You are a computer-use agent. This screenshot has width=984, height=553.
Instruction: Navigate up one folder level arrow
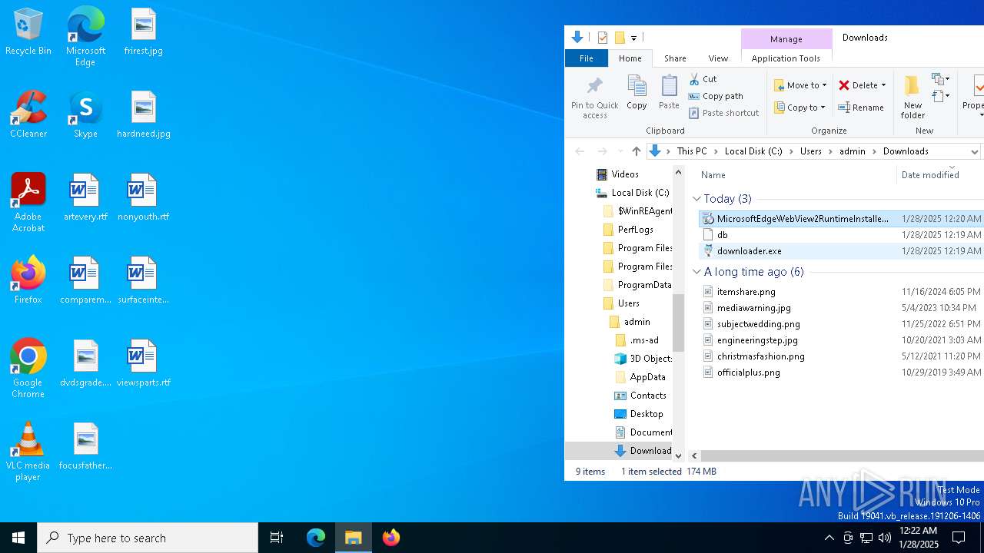pyautogui.click(x=636, y=151)
